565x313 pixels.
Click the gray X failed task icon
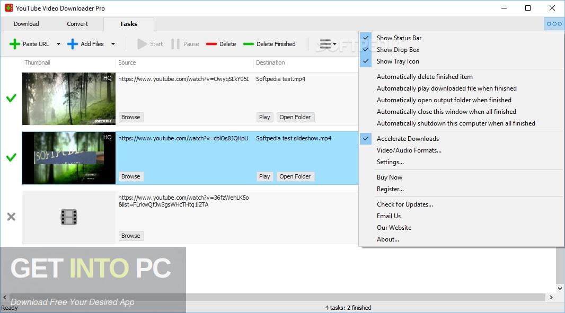(x=11, y=217)
